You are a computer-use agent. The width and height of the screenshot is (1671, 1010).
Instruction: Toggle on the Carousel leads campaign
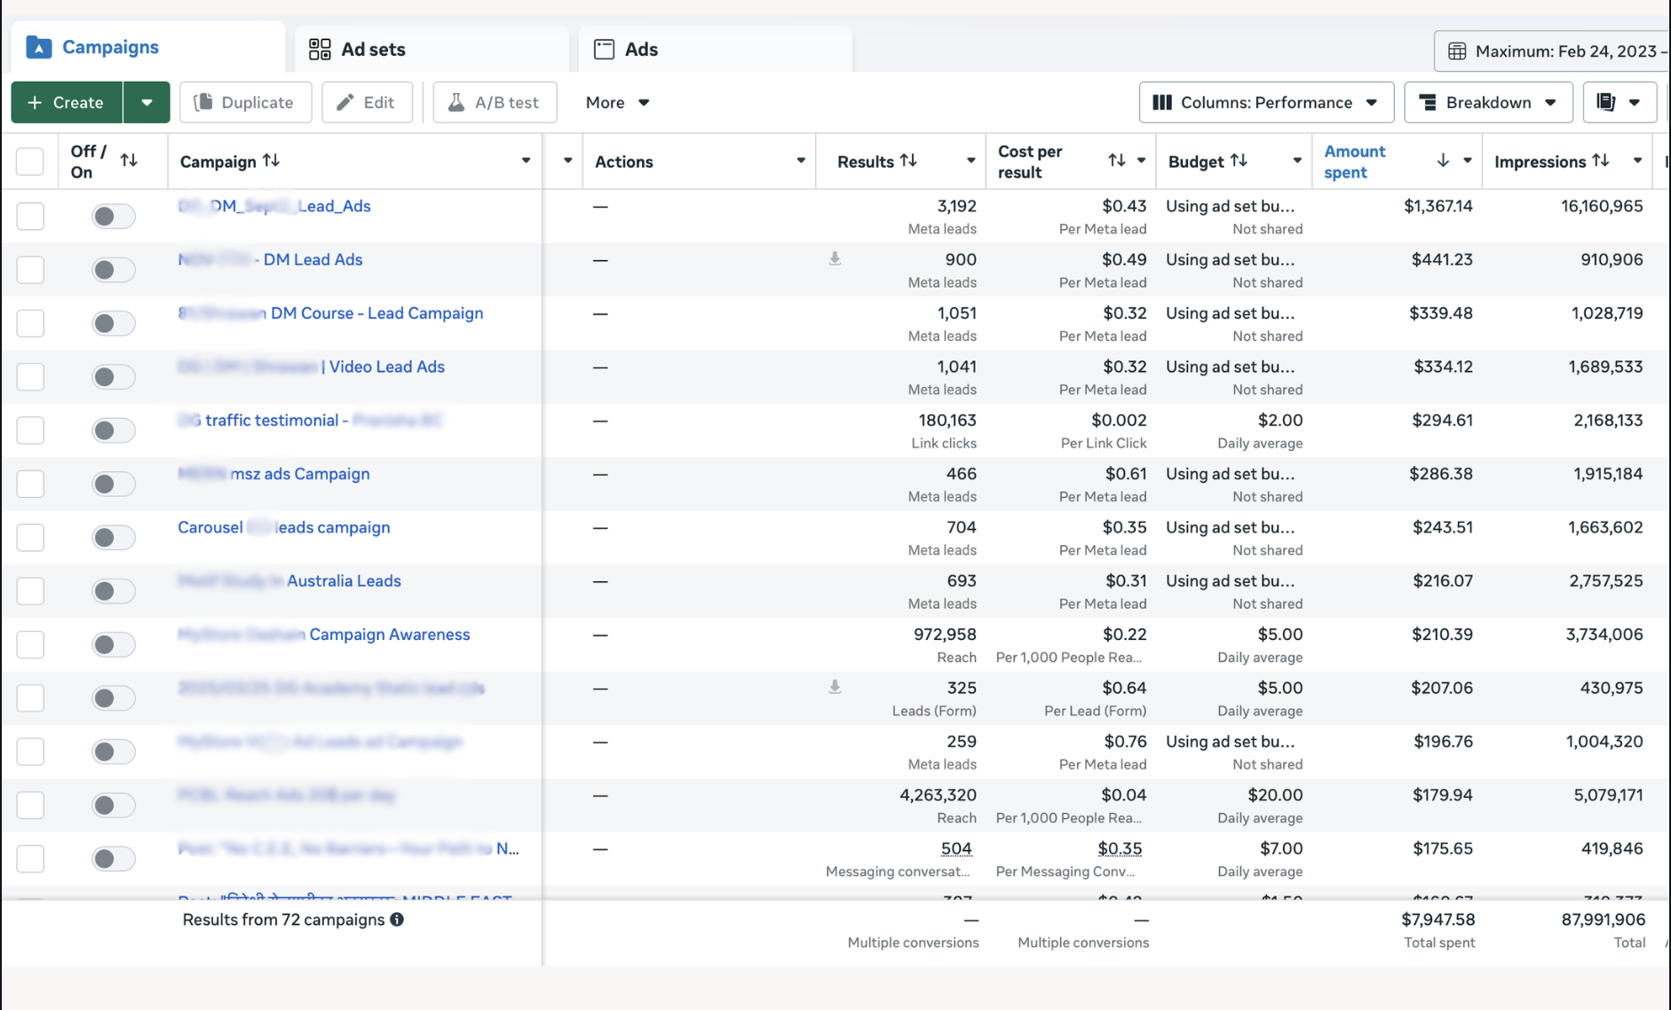[113, 537]
